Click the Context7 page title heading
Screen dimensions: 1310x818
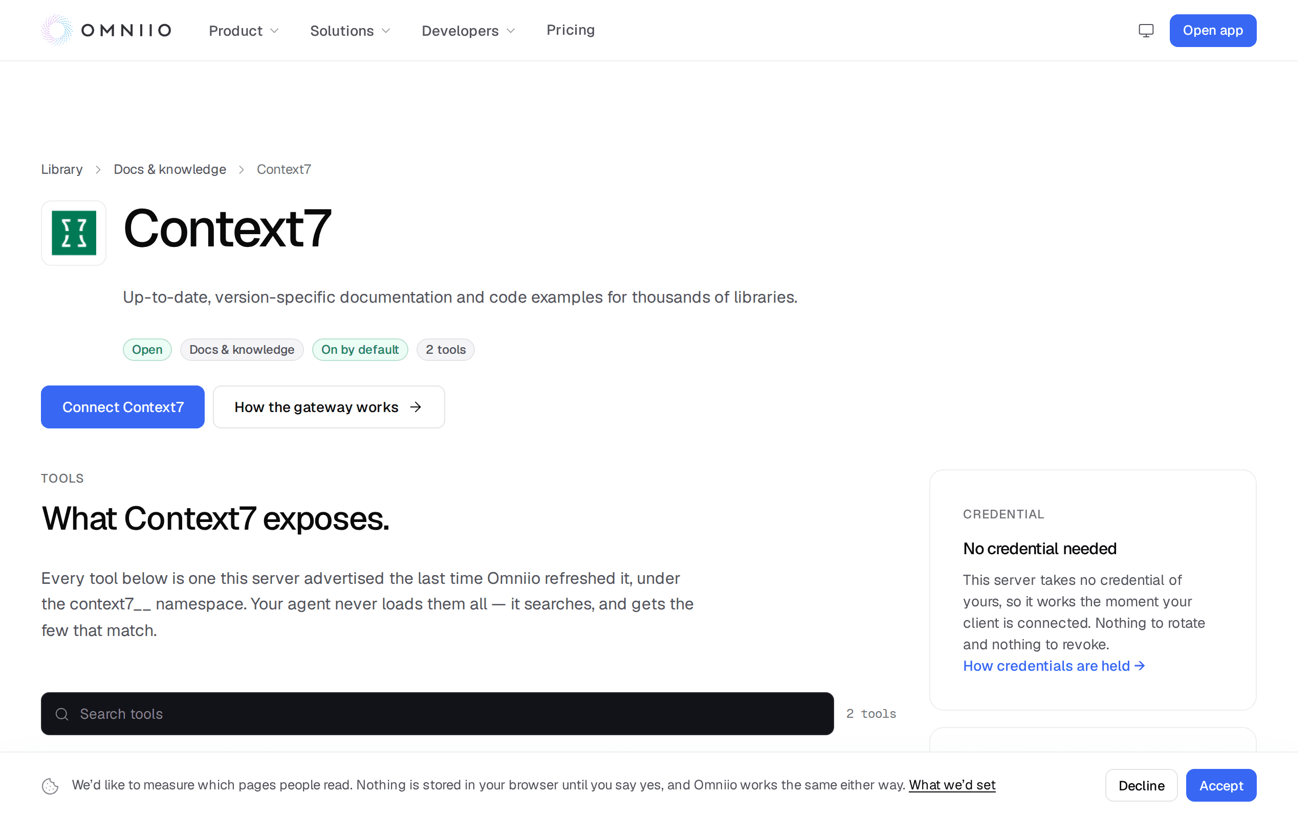click(227, 229)
